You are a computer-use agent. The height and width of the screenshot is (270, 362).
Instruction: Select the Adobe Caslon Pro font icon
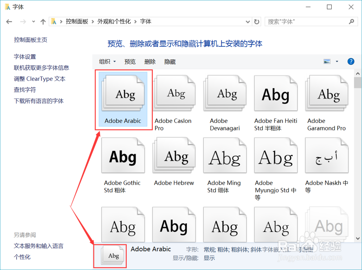[x=174, y=94]
